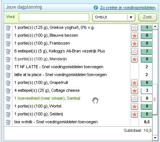160x142 pixels.
Task: Toggle the favorite star for Kellogg's All-Bran
Action: coord(135,51)
